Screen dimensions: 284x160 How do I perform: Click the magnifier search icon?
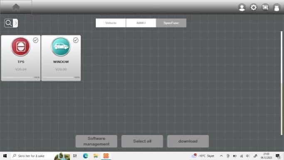coord(8,23)
